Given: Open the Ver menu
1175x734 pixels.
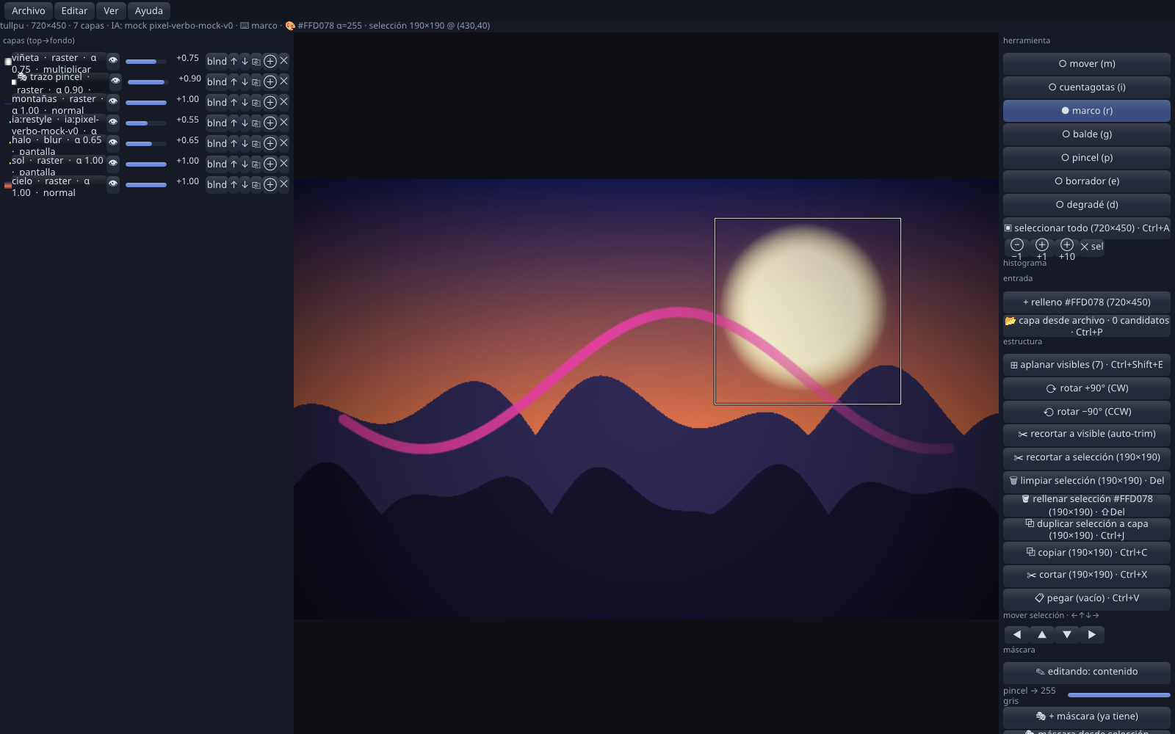Looking at the screenshot, I should point(111,11).
